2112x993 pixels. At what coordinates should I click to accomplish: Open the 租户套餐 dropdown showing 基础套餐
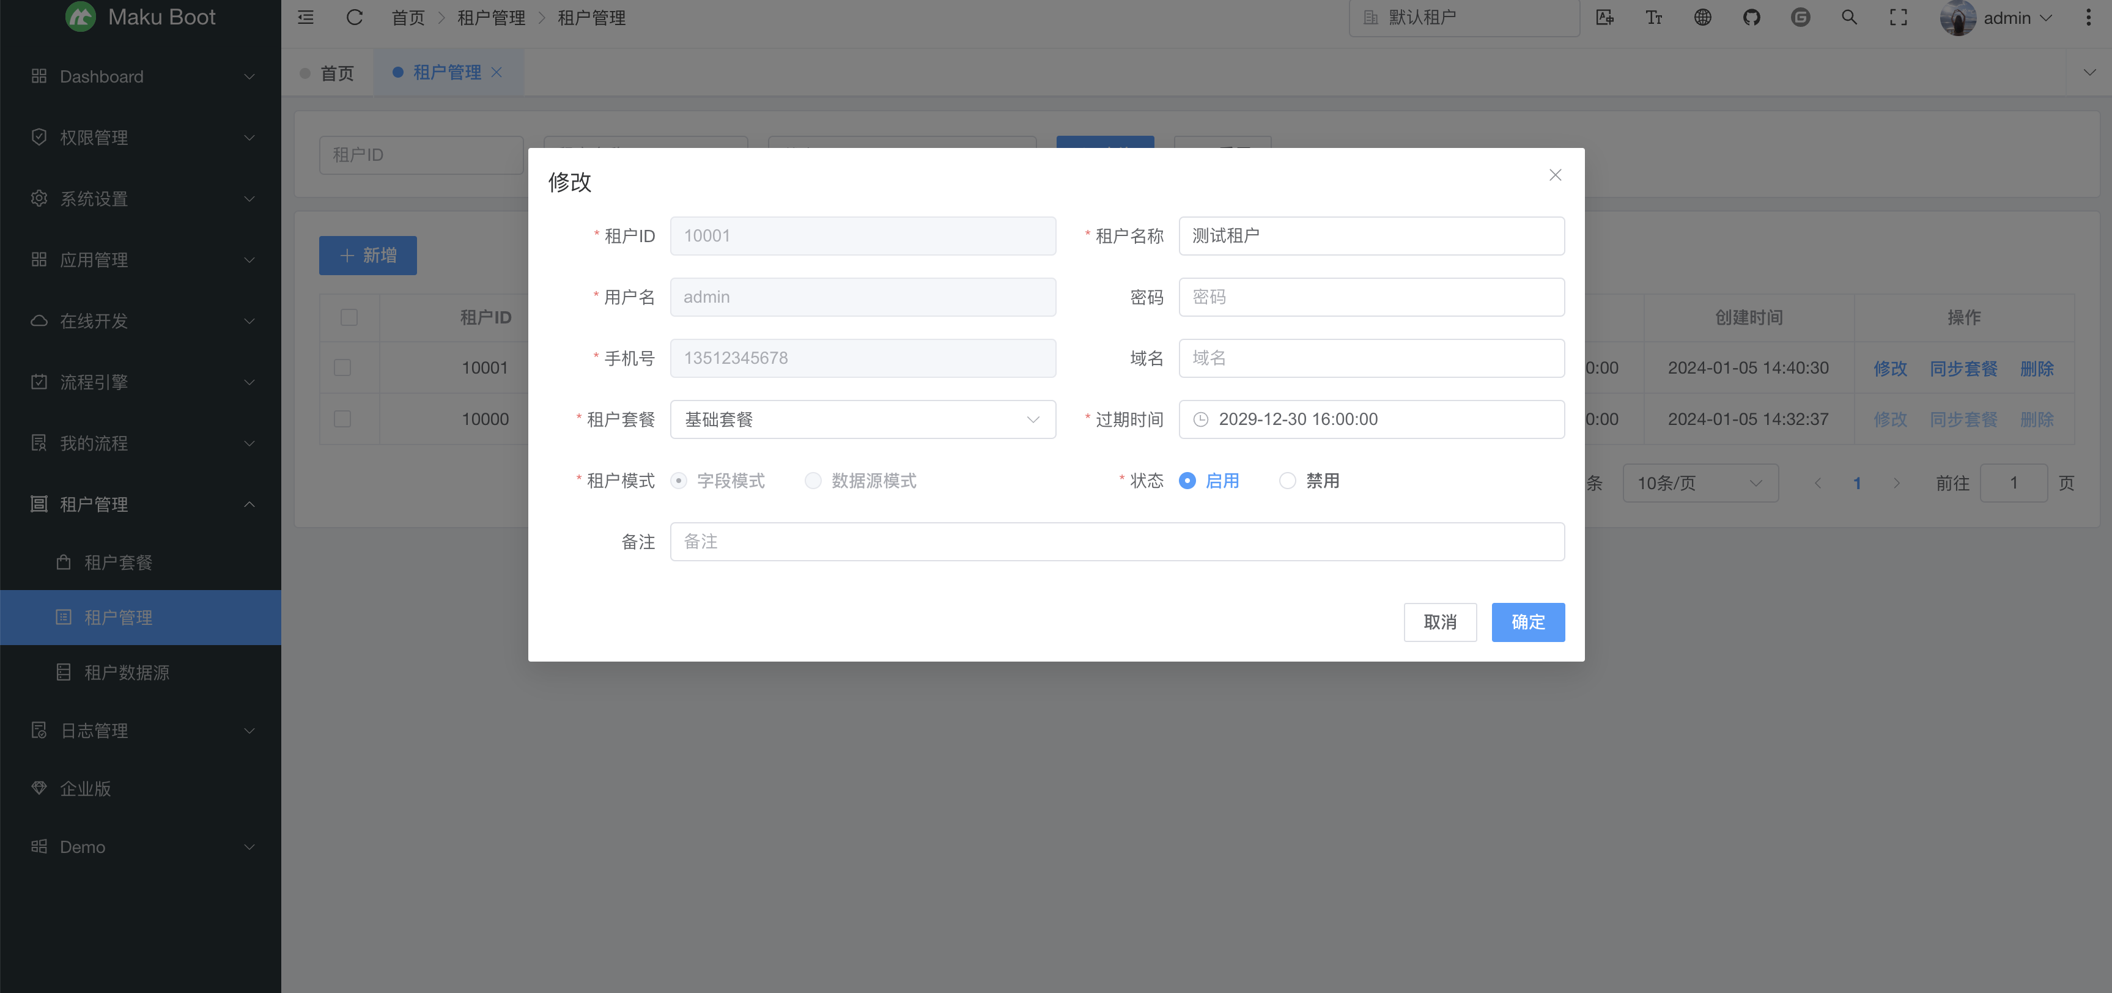tap(863, 419)
